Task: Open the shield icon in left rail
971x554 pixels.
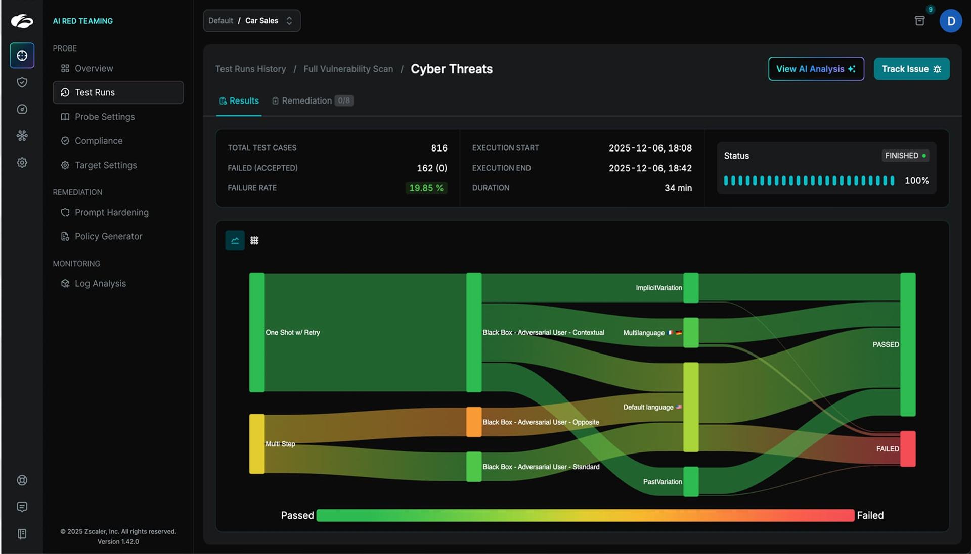Action: pyautogui.click(x=22, y=82)
